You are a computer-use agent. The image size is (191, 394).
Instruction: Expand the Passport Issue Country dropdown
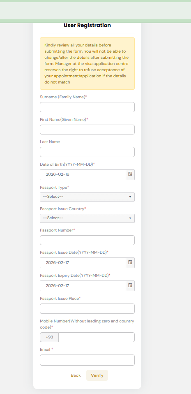pyautogui.click(x=87, y=218)
